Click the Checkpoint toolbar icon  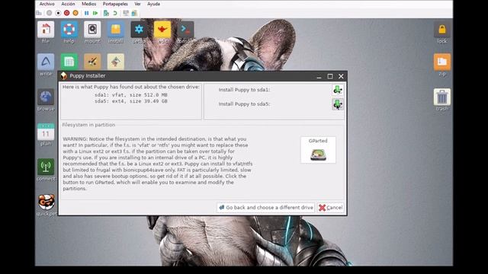pyautogui.click(x=106, y=13)
